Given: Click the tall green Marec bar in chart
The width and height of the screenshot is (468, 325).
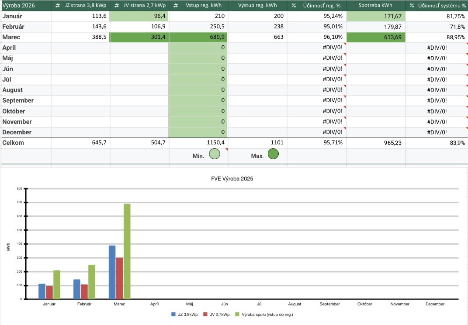Looking at the screenshot, I should click(x=127, y=251).
